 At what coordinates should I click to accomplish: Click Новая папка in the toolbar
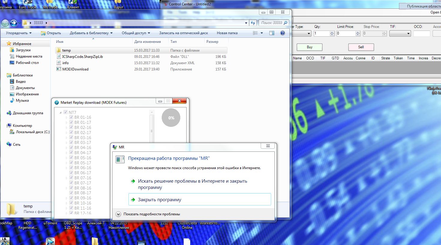coord(227,33)
